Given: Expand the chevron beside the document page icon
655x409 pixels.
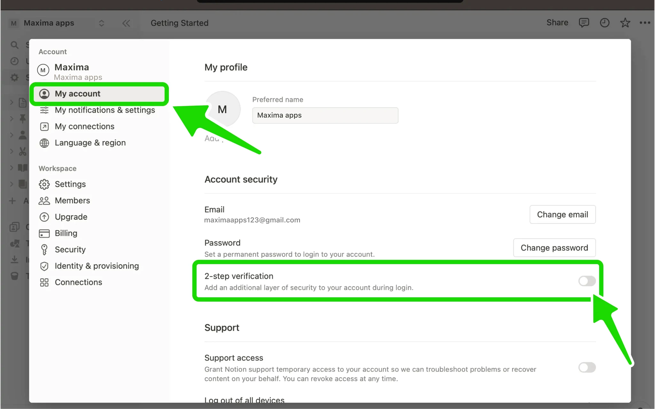Looking at the screenshot, I should [x=12, y=102].
